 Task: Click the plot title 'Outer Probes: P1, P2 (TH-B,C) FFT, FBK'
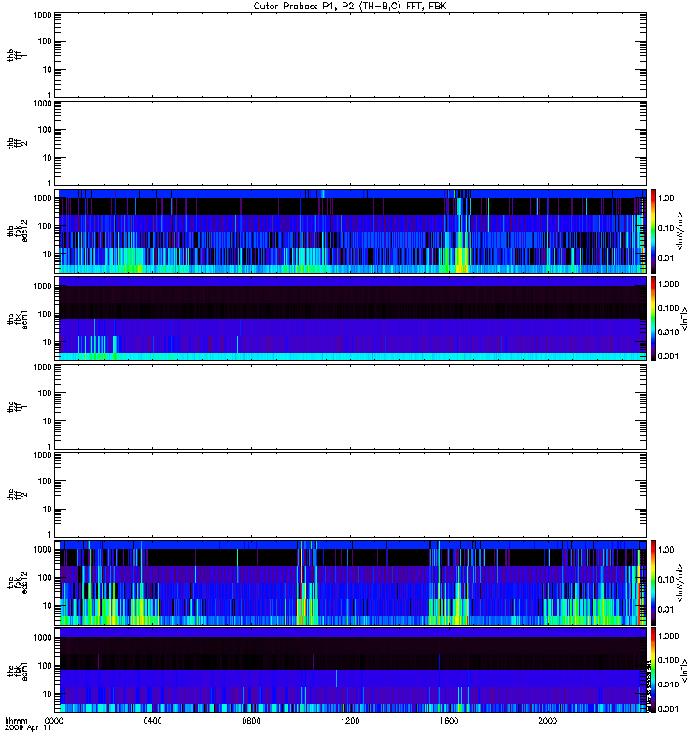[350, 7]
